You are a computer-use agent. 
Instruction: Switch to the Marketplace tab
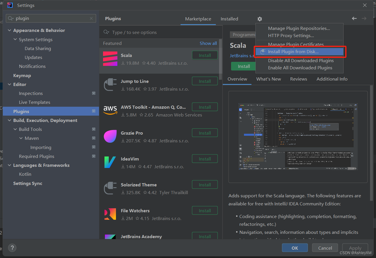(x=198, y=19)
